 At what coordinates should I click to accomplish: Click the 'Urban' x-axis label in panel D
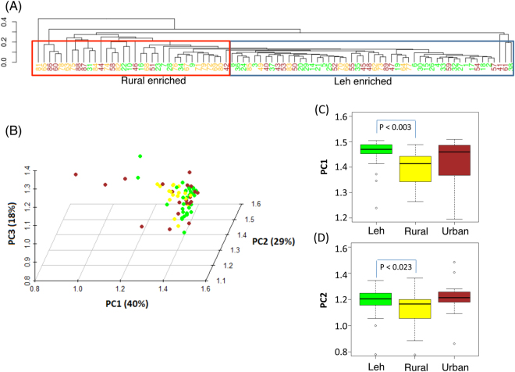tap(455, 367)
